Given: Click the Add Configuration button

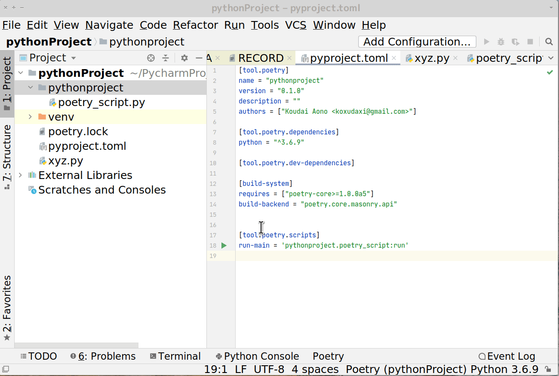Looking at the screenshot, I should coord(417,42).
